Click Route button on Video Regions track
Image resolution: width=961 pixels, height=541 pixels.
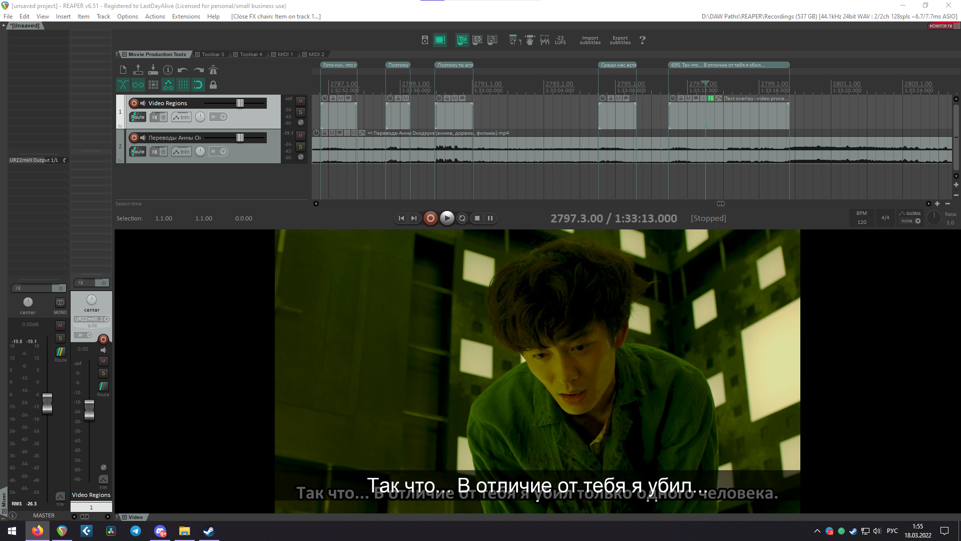(x=138, y=117)
